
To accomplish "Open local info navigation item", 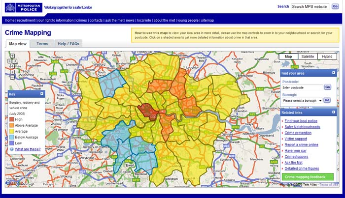I will (x=144, y=21).
